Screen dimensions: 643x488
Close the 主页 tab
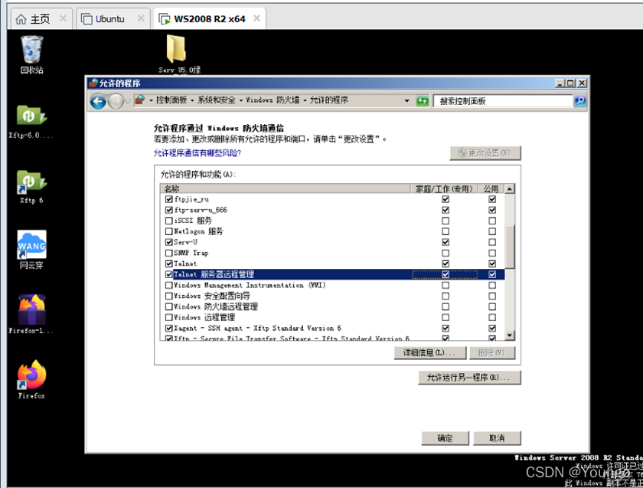tap(63, 18)
